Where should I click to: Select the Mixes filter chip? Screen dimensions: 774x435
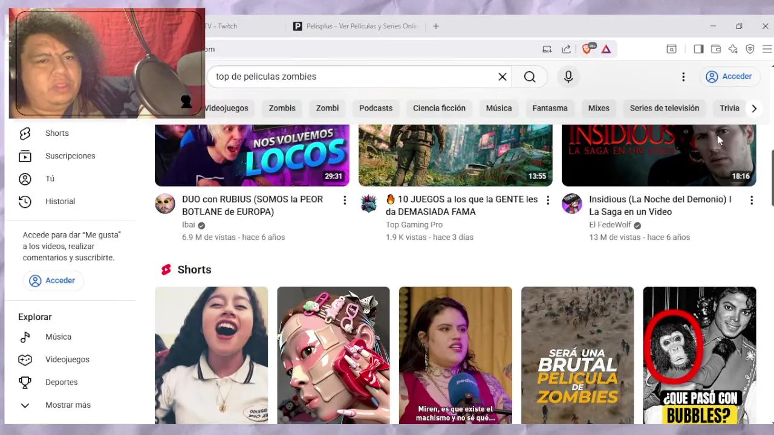[x=599, y=108]
